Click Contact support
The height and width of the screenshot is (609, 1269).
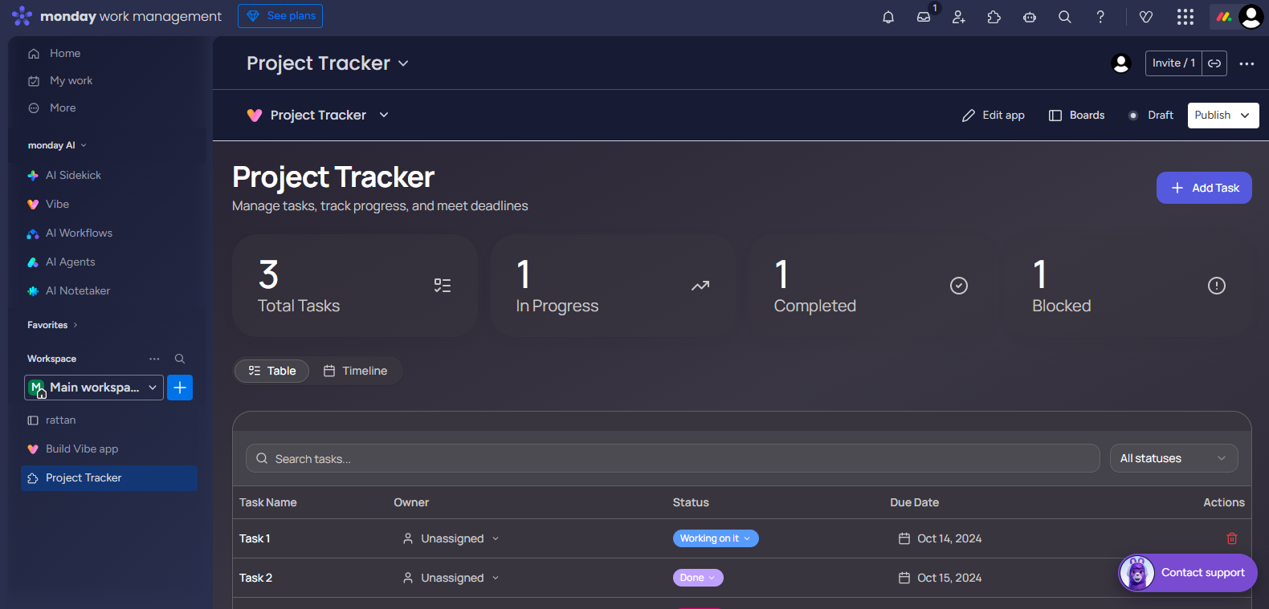1189,573
